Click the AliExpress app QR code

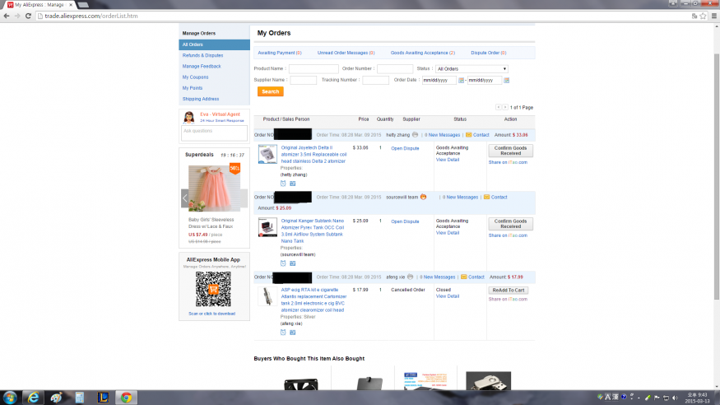213,289
